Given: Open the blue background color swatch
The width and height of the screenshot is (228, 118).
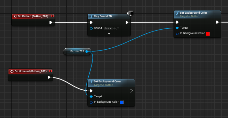Looking at the screenshot, I should coord(122,102).
